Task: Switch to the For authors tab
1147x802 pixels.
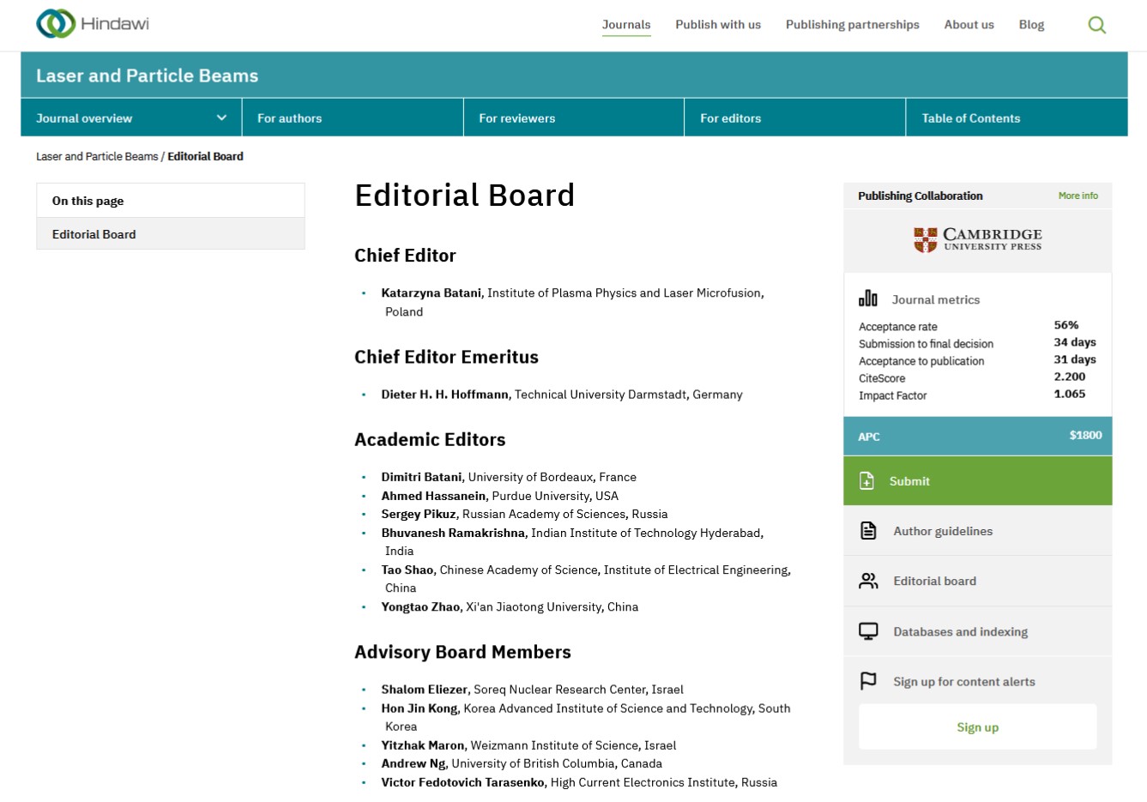Action: point(290,118)
